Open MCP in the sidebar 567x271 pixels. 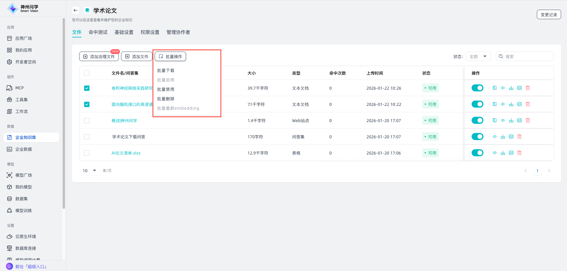(x=19, y=88)
